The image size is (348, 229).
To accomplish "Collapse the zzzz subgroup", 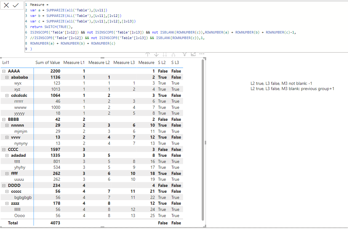I will coord(7,203).
